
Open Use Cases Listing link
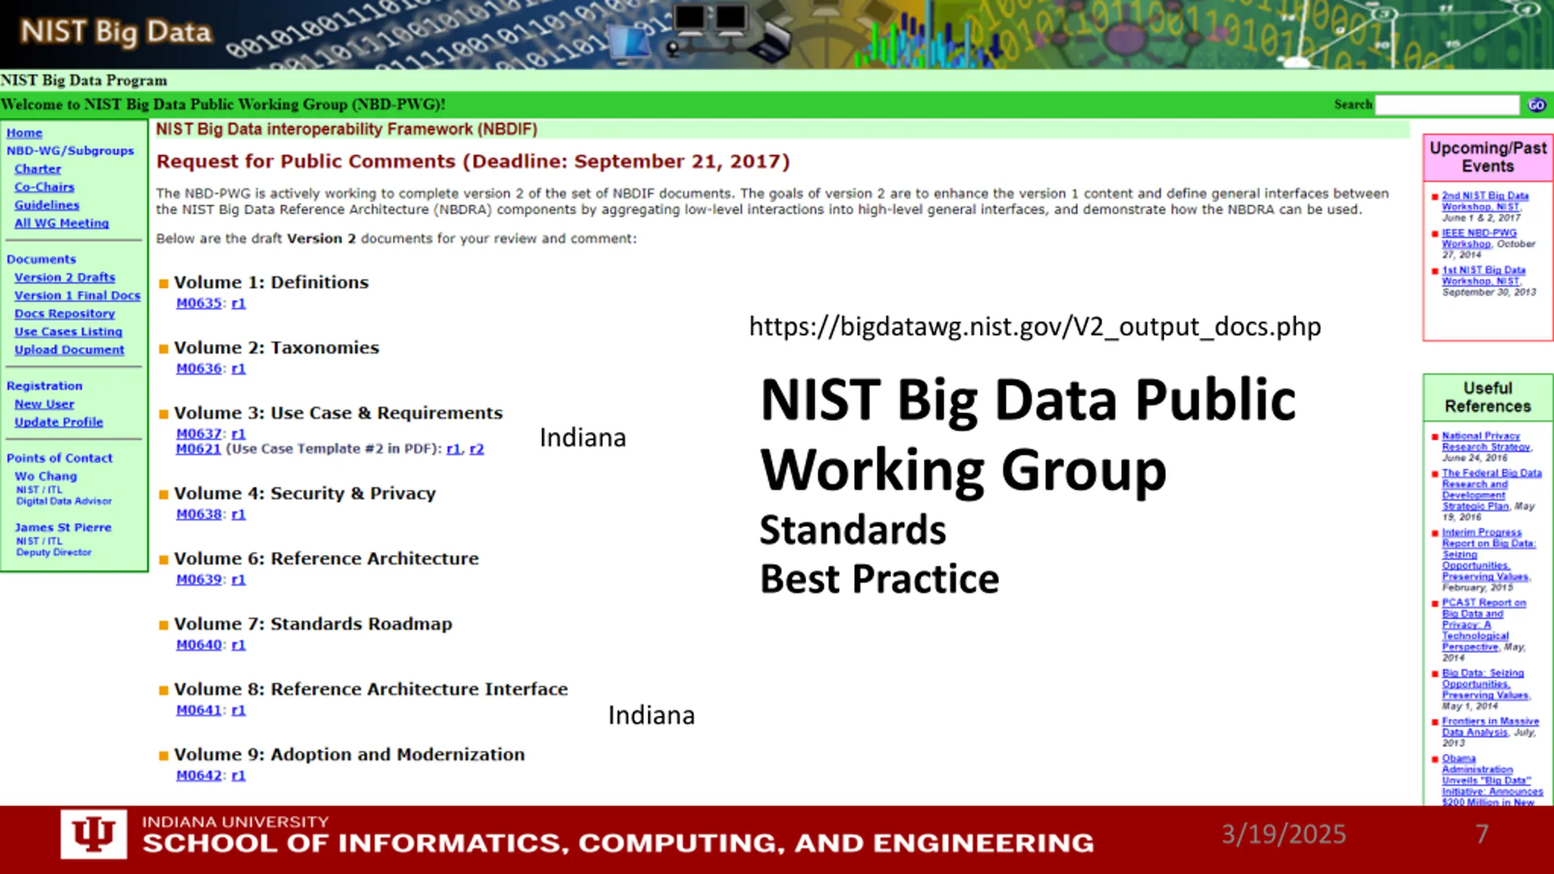(68, 332)
